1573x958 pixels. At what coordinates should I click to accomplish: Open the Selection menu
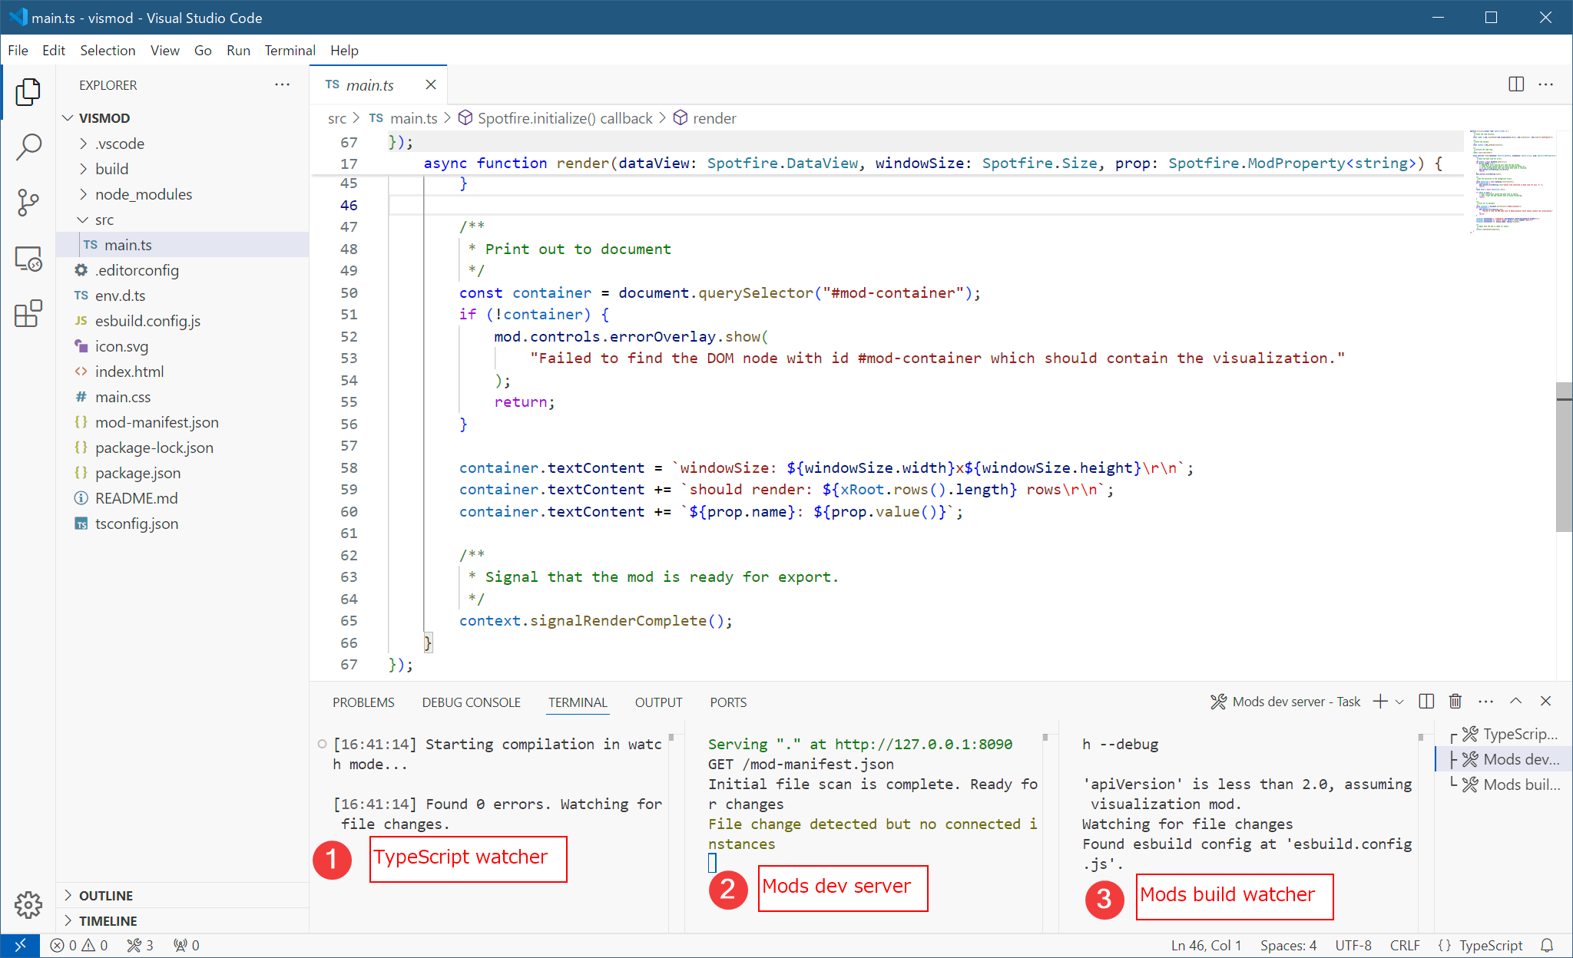tap(108, 51)
